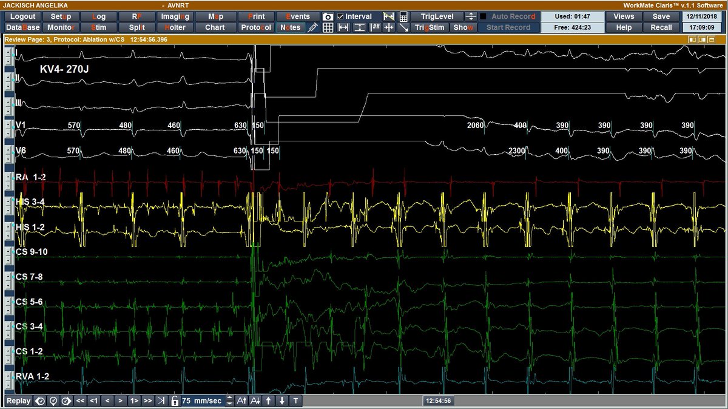Click the Save button
Screen dimensions: 728x409
661,16
